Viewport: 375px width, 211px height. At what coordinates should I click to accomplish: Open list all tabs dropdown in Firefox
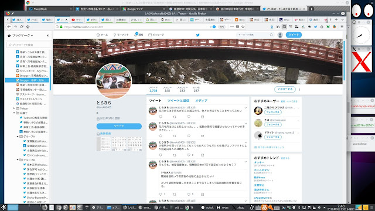(342, 19)
